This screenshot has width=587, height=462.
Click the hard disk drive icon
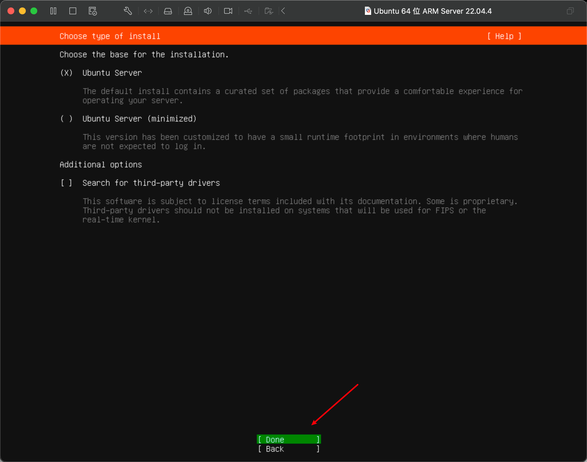(168, 11)
